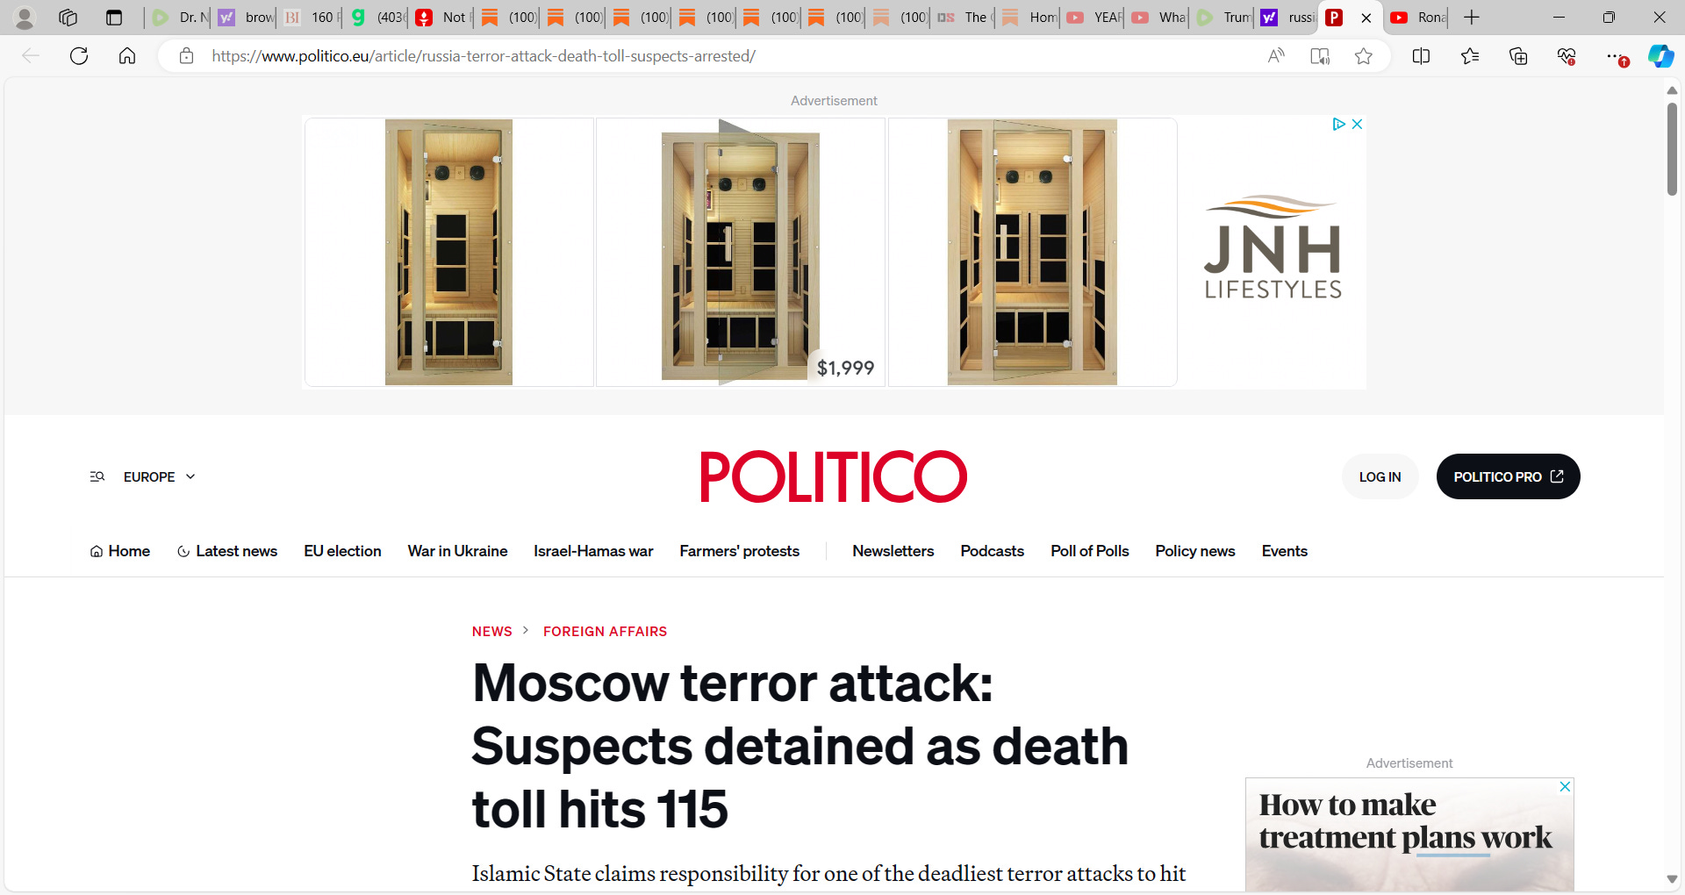Activate Read aloud icon in address bar

1276,56
